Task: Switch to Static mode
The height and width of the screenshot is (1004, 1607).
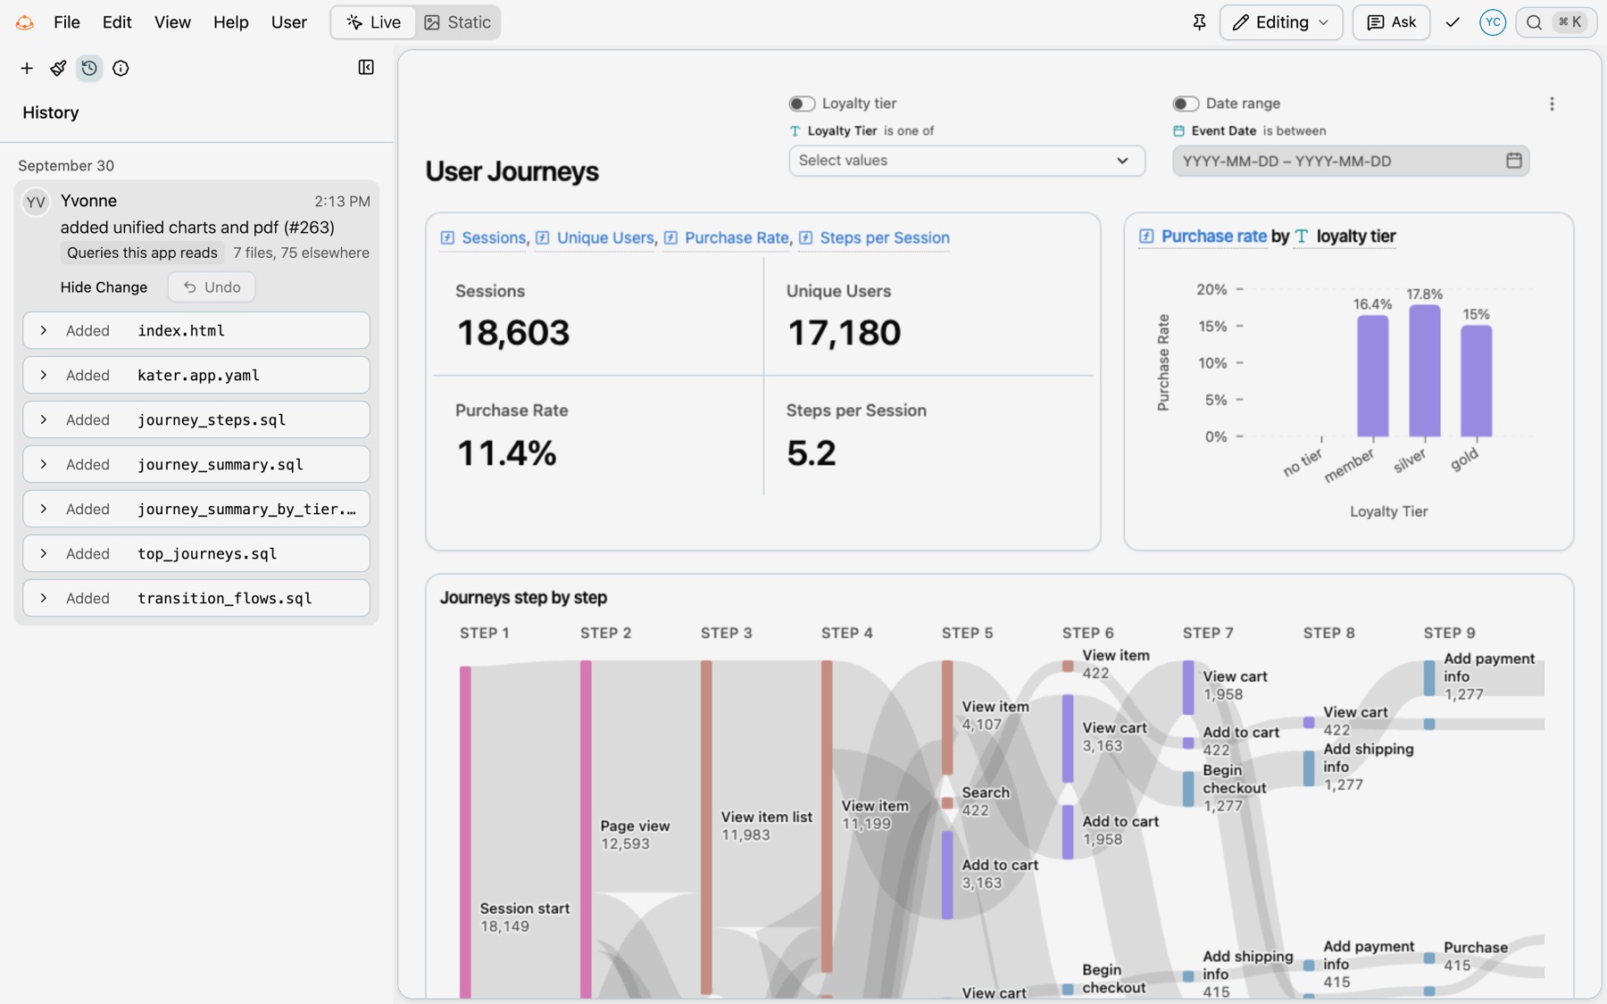Action: click(x=457, y=22)
